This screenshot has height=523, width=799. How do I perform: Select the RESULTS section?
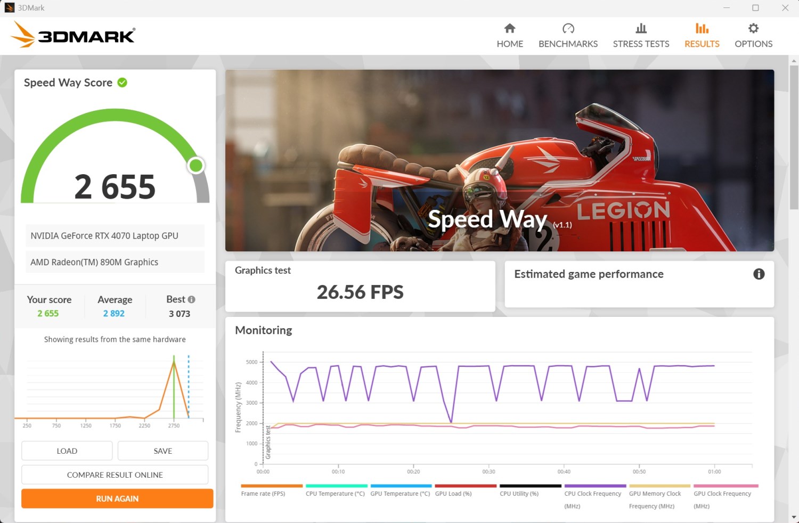tap(702, 36)
